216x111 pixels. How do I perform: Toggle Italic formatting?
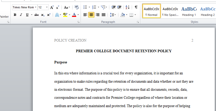click(x=21, y=15)
